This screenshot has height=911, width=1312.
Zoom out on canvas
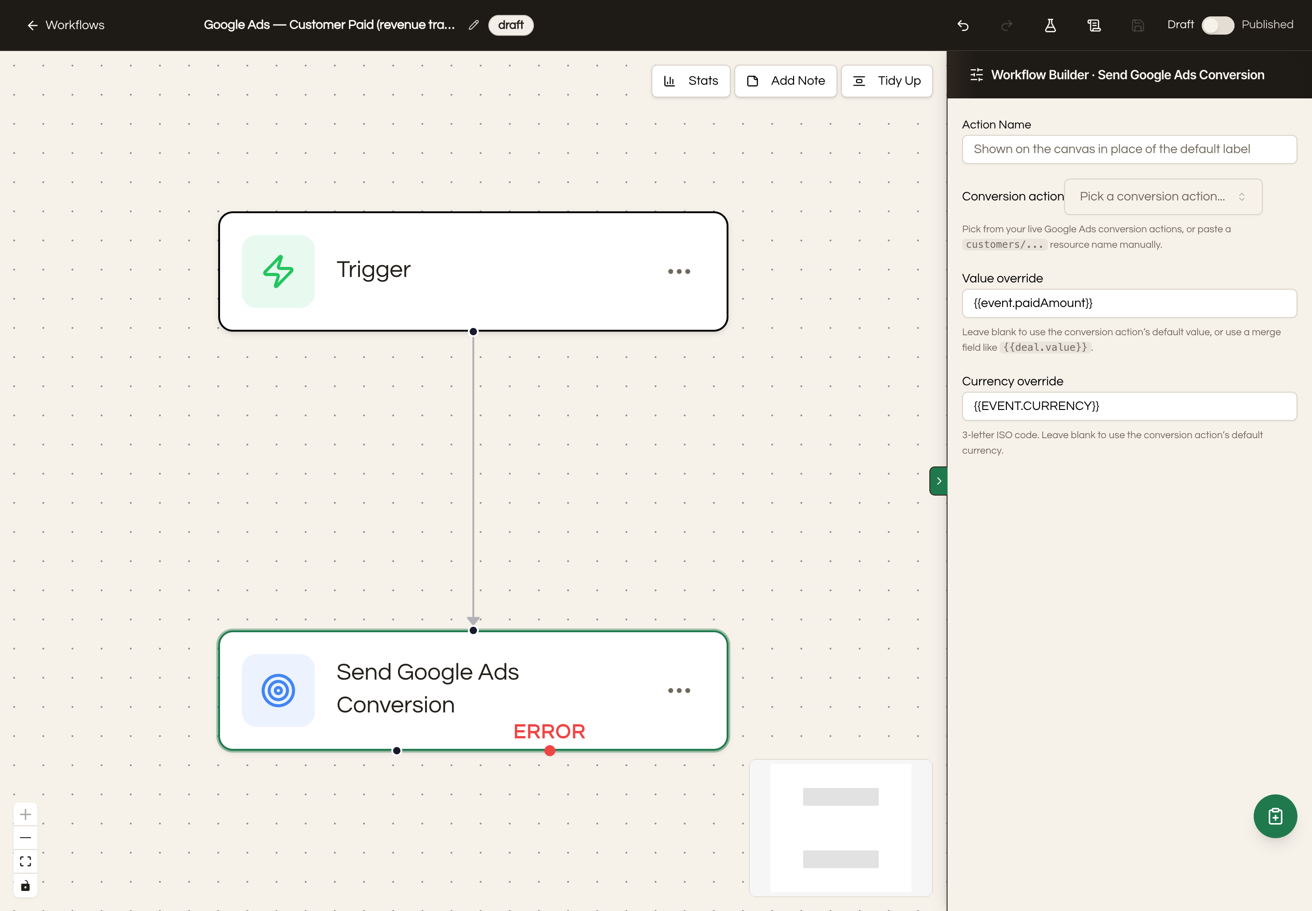pyautogui.click(x=25, y=837)
